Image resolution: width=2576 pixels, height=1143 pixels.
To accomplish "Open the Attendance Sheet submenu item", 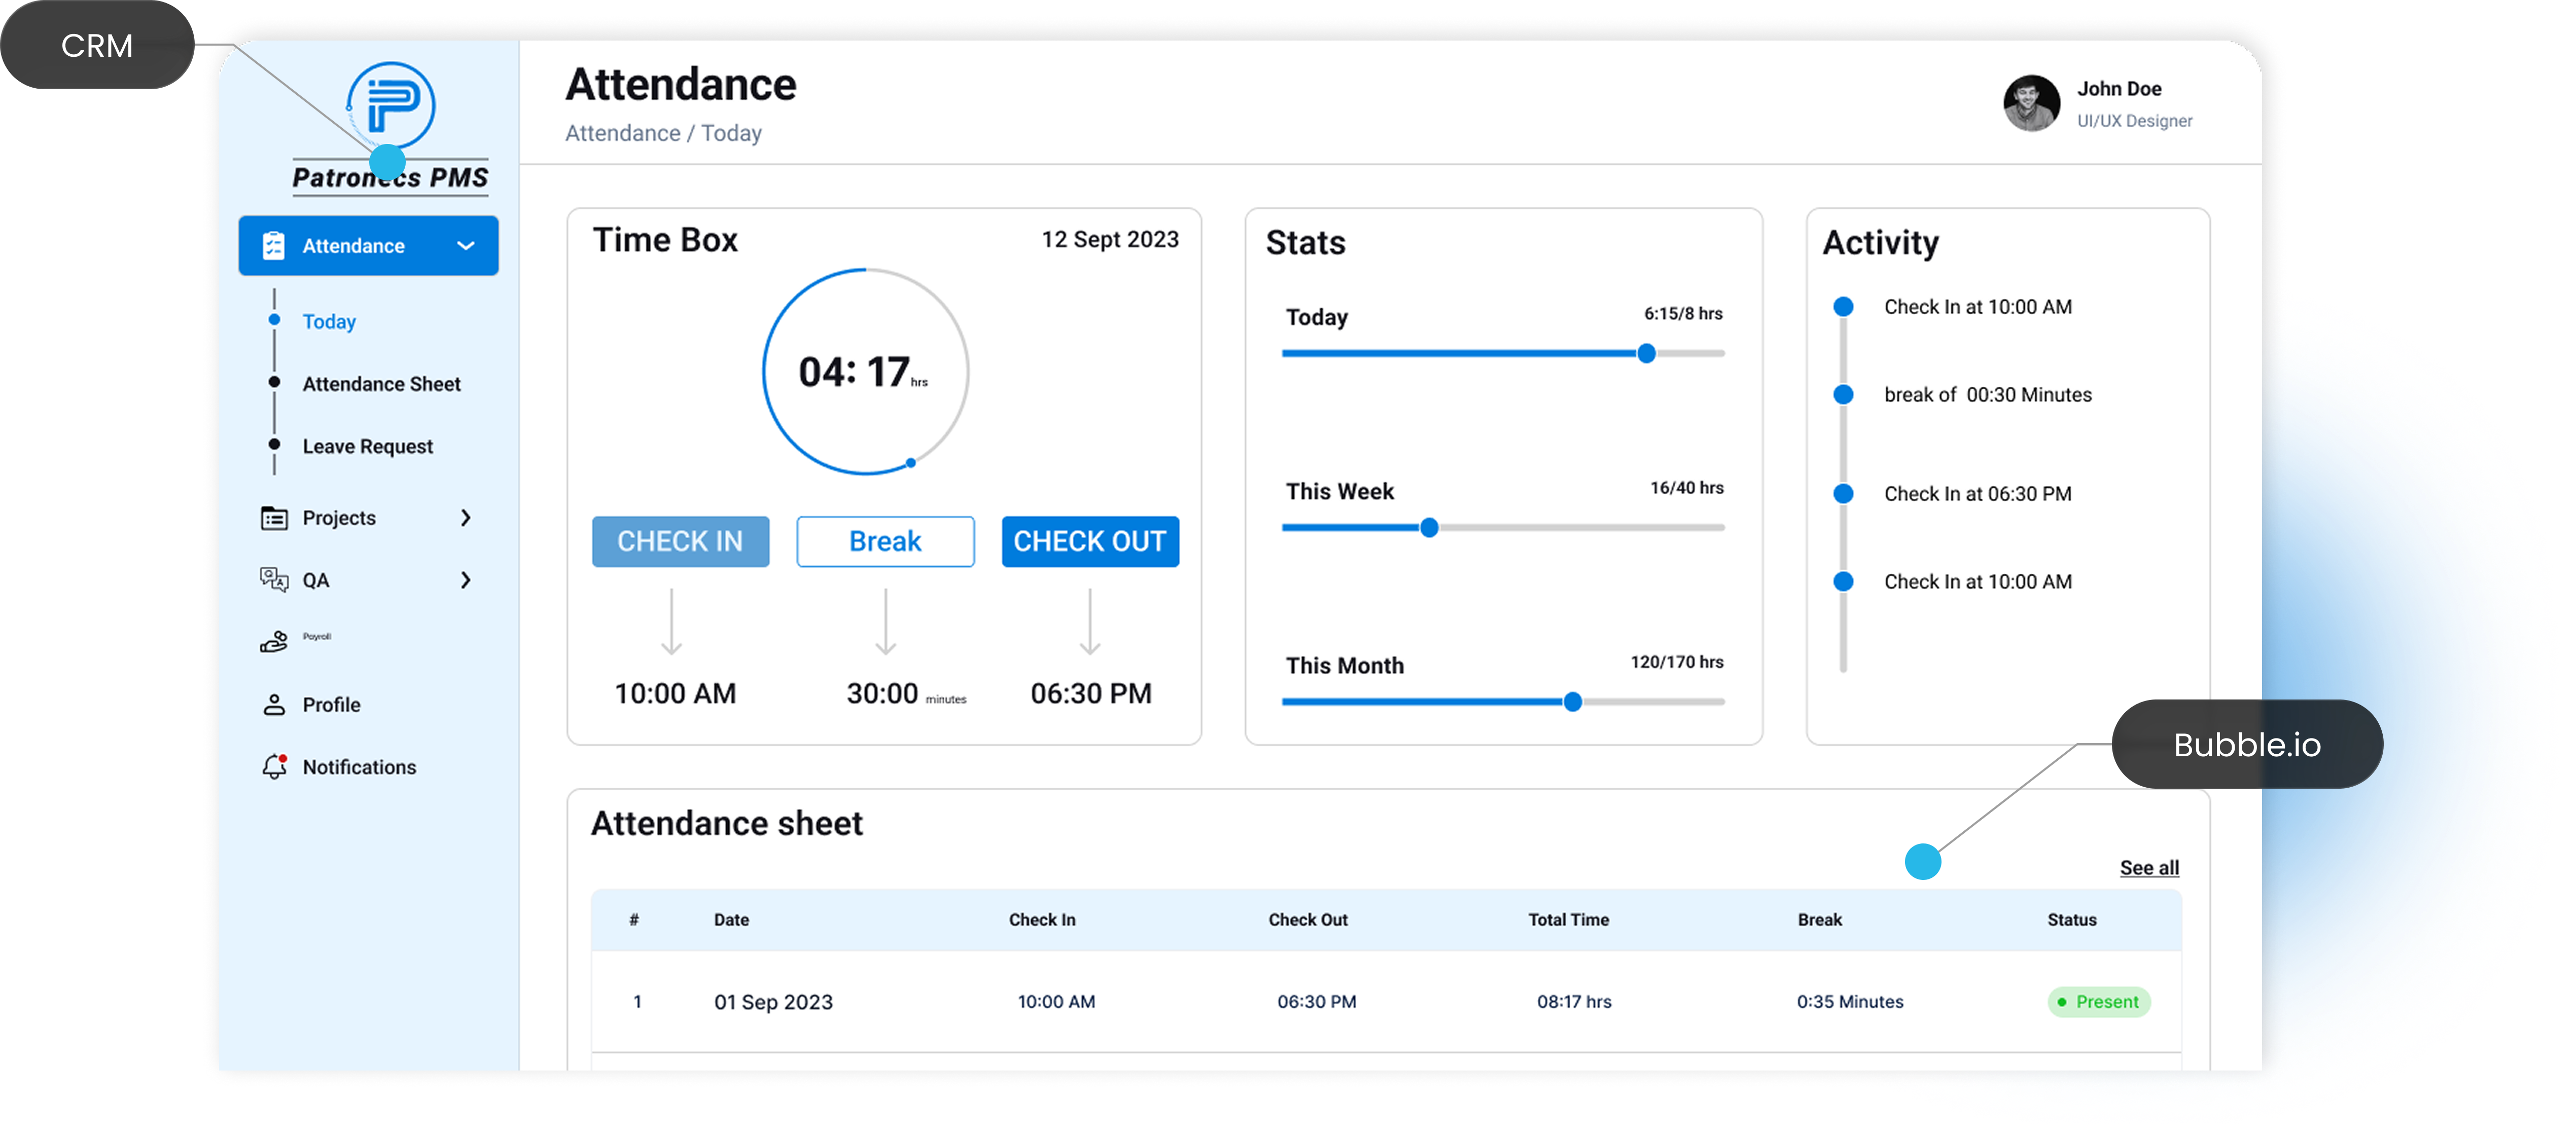I will [381, 384].
